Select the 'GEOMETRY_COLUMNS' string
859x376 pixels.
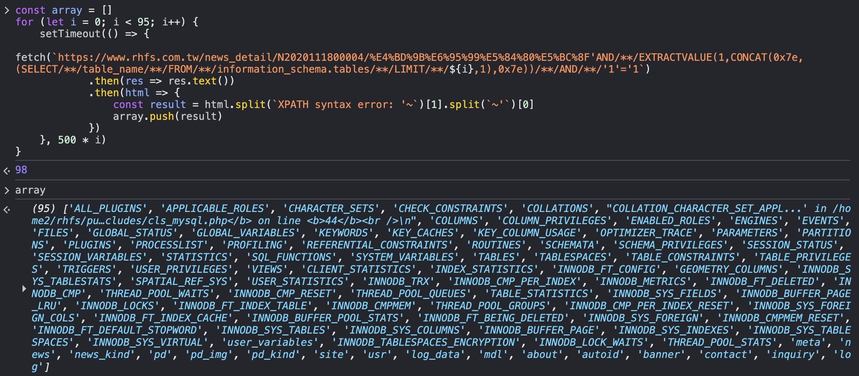(x=728, y=269)
